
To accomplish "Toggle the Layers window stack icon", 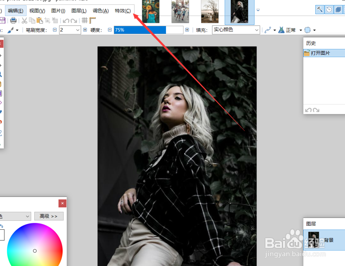I will click(x=338, y=10).
